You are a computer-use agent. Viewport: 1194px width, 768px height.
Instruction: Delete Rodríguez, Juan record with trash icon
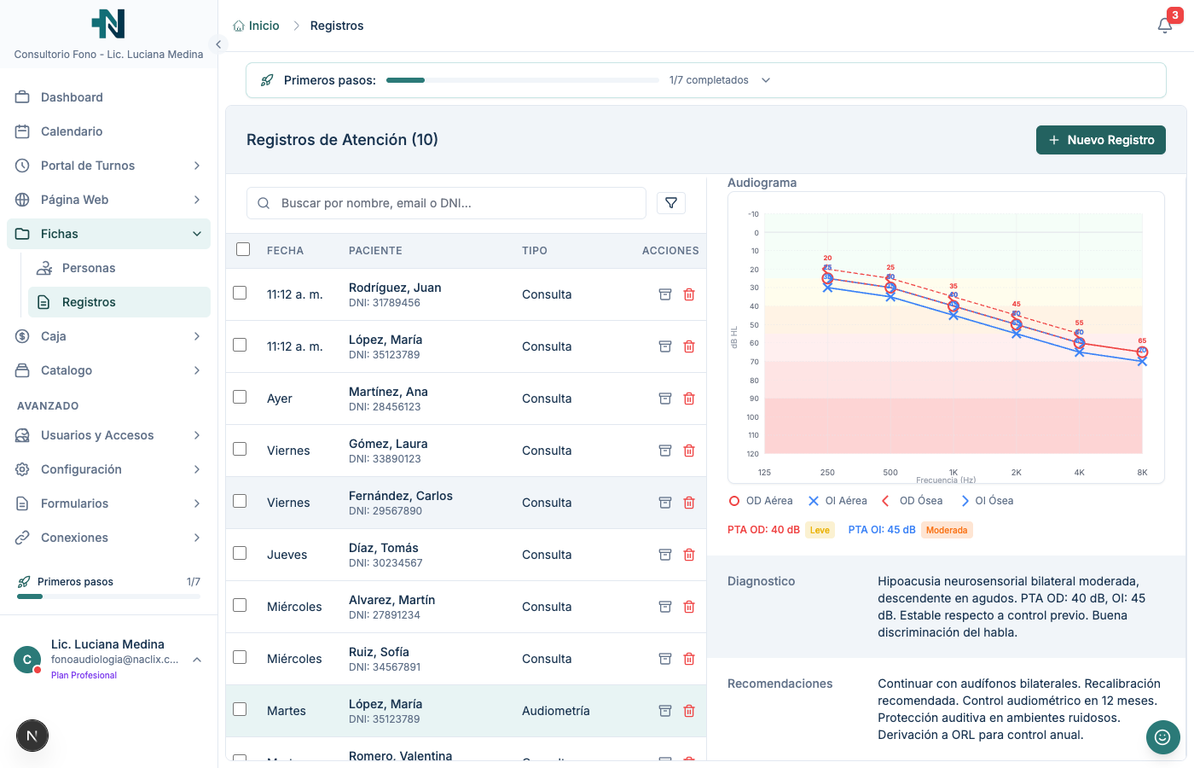689,294
